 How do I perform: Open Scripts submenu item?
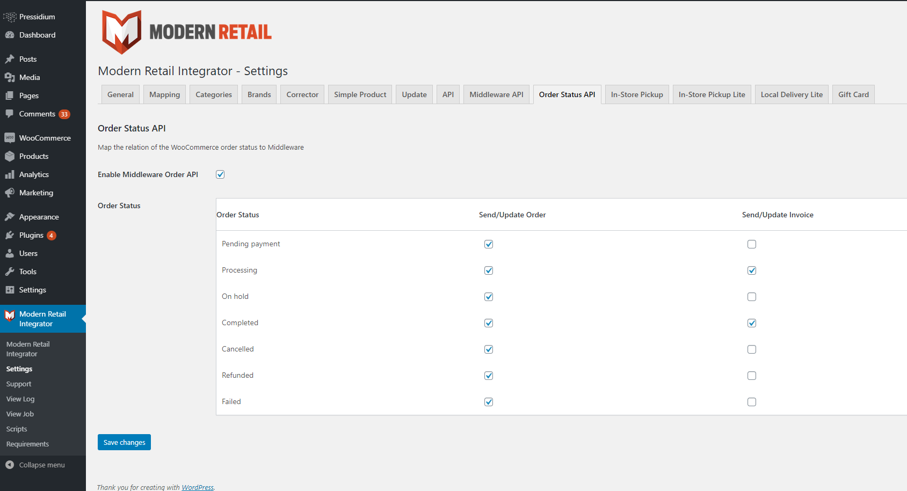coord(17,429)
